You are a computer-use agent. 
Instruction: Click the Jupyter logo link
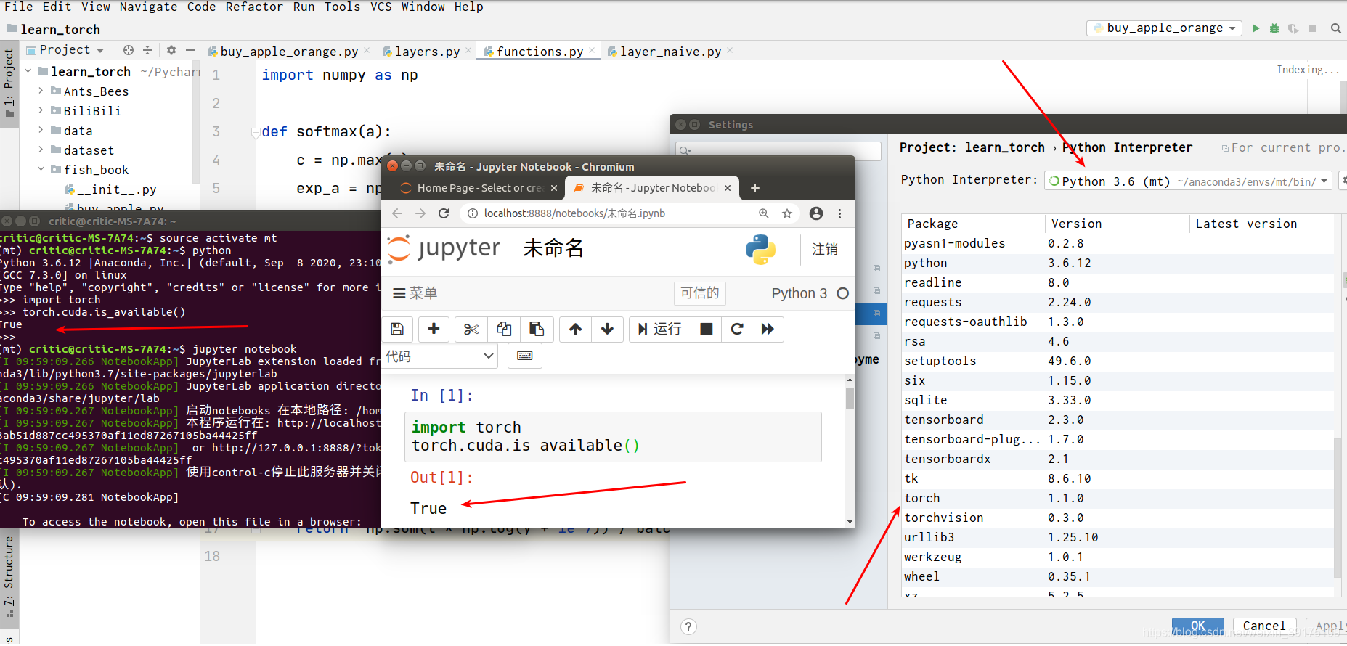(x=444, y=249)
